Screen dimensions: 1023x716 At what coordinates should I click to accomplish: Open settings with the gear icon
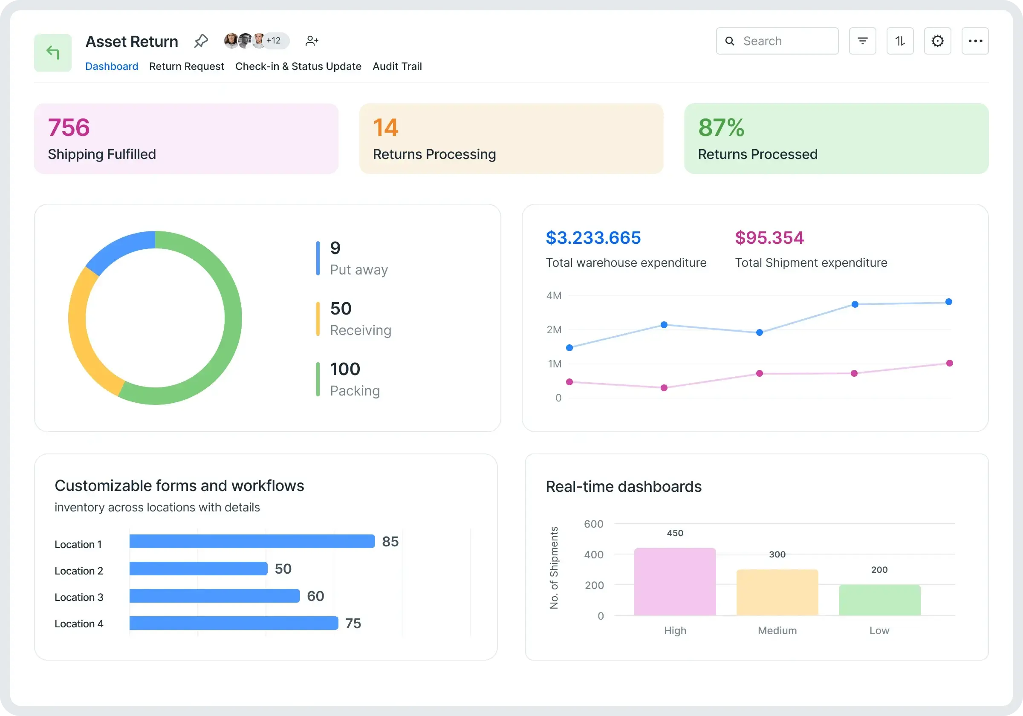(x=937, y=41)
